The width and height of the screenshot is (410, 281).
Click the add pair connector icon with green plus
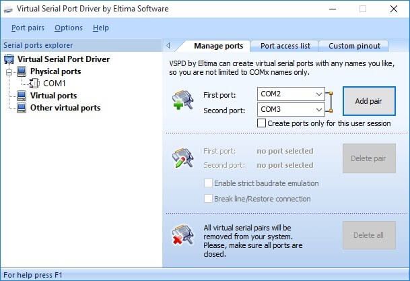coord(182,100)
